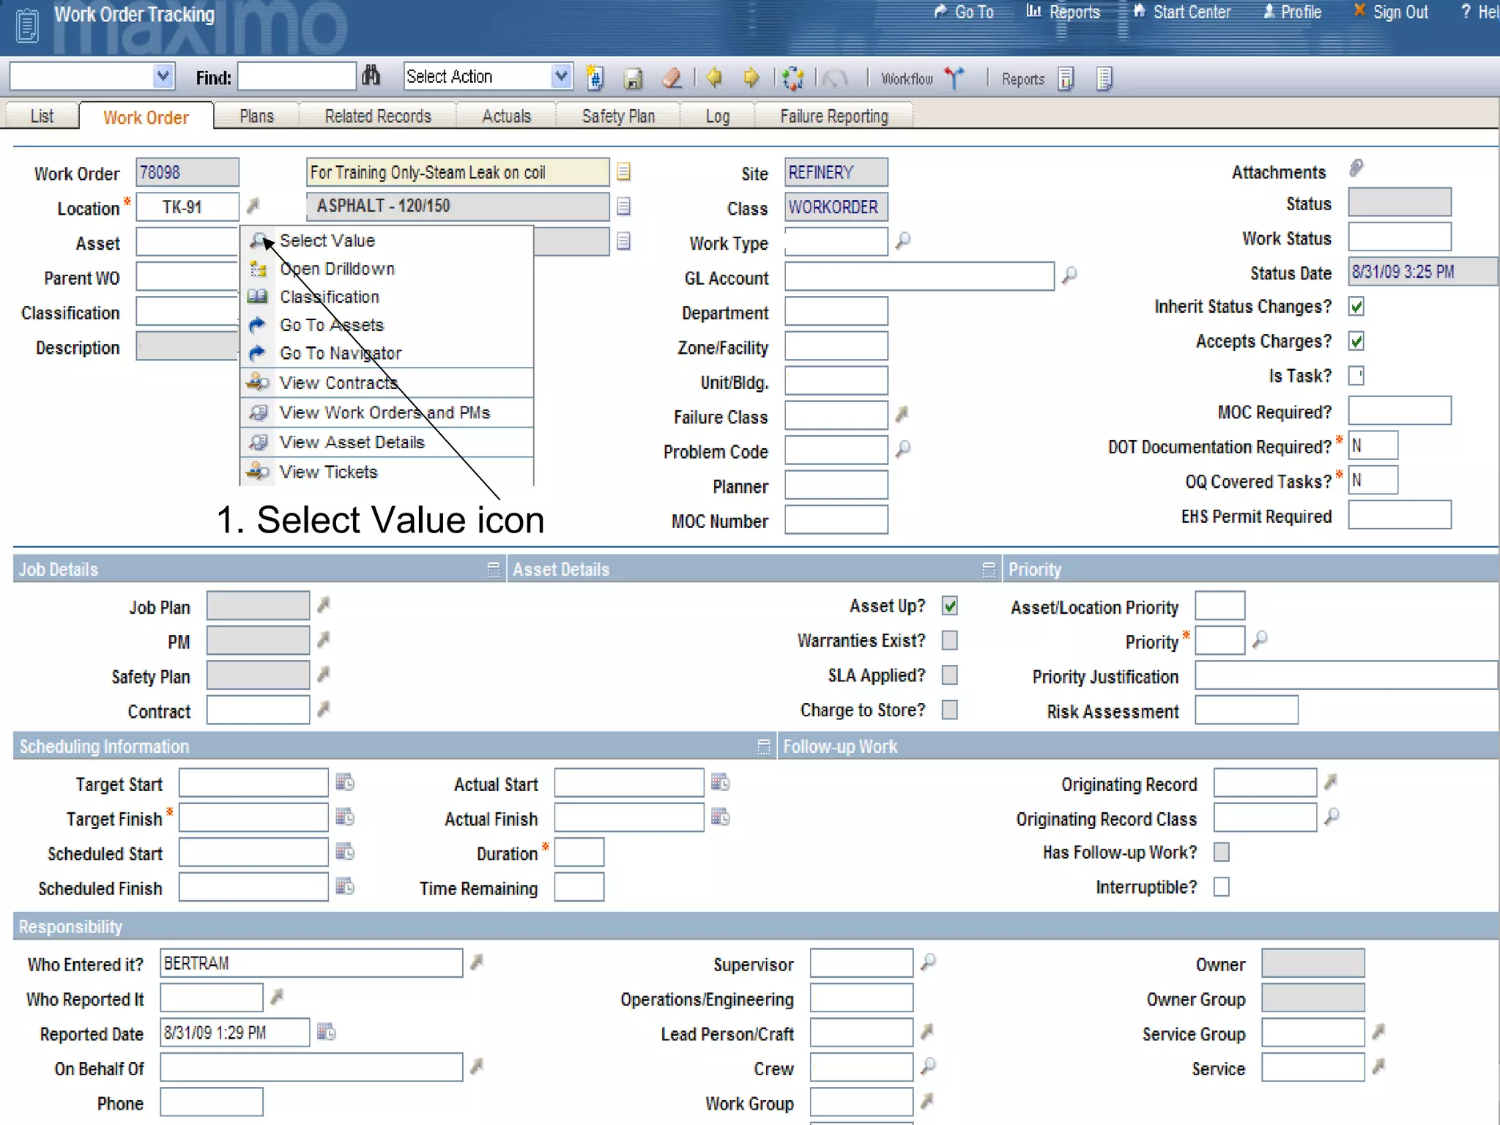The height and width of the screenshot is (1125, 1500).
Task: Click the New Work Order toolbar icon
Action: click(595, 78)
